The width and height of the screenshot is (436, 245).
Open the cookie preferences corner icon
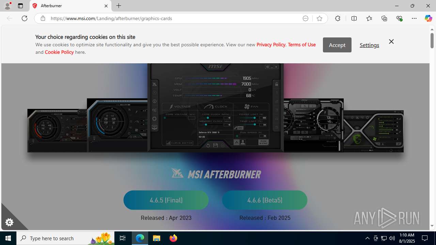tap(9, 222)
